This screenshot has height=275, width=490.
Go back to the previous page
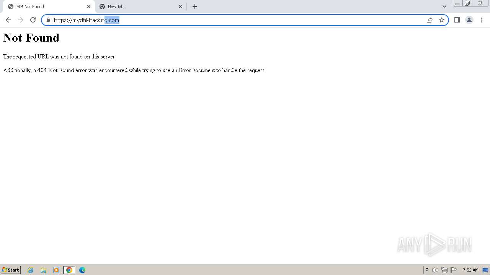tap(8, 20)
